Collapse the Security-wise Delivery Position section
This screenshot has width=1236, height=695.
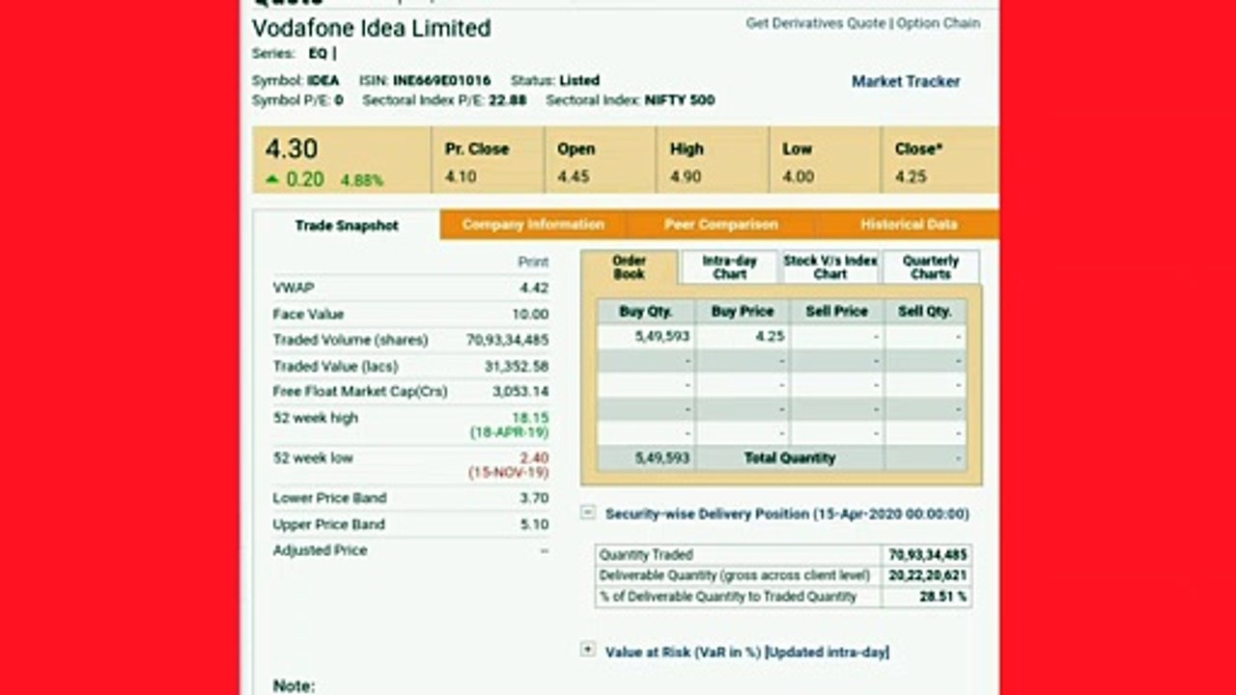point(588,513)
